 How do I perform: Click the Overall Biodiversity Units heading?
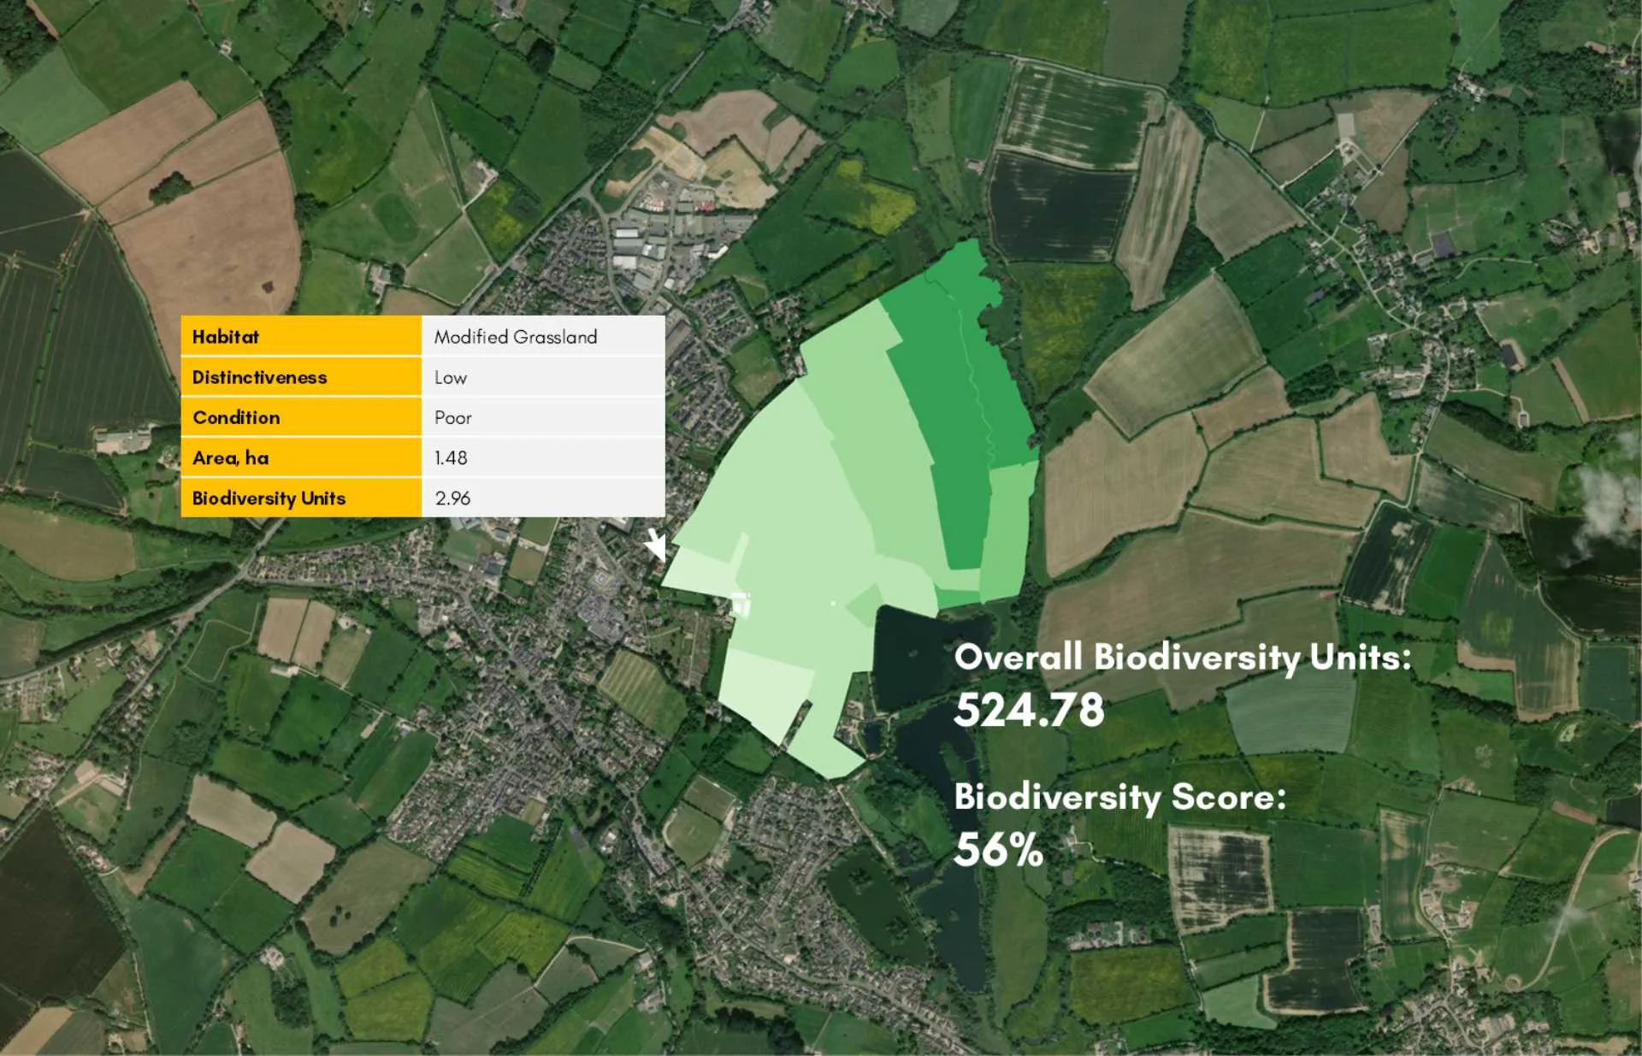(x=1182, y=658)
